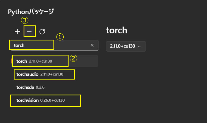Click the plus icon to add a package
This screenshot has width=207, height=123.
18,32
